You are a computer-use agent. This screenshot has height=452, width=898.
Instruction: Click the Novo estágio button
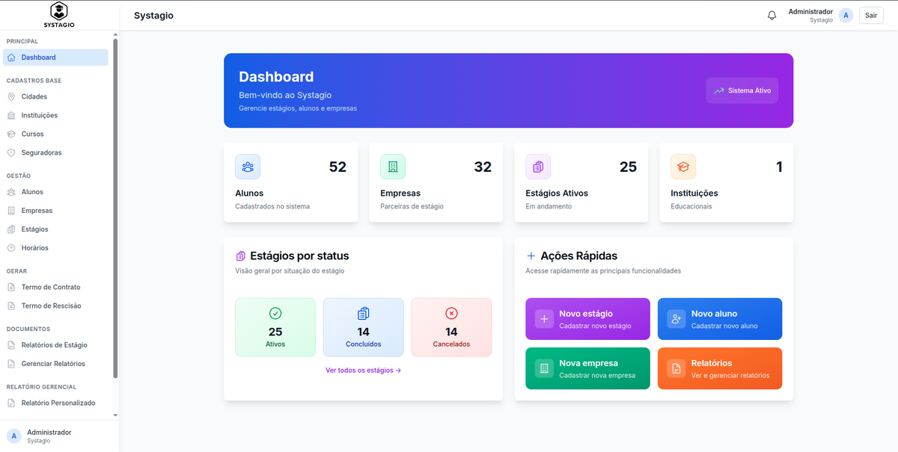pos(587,319)
